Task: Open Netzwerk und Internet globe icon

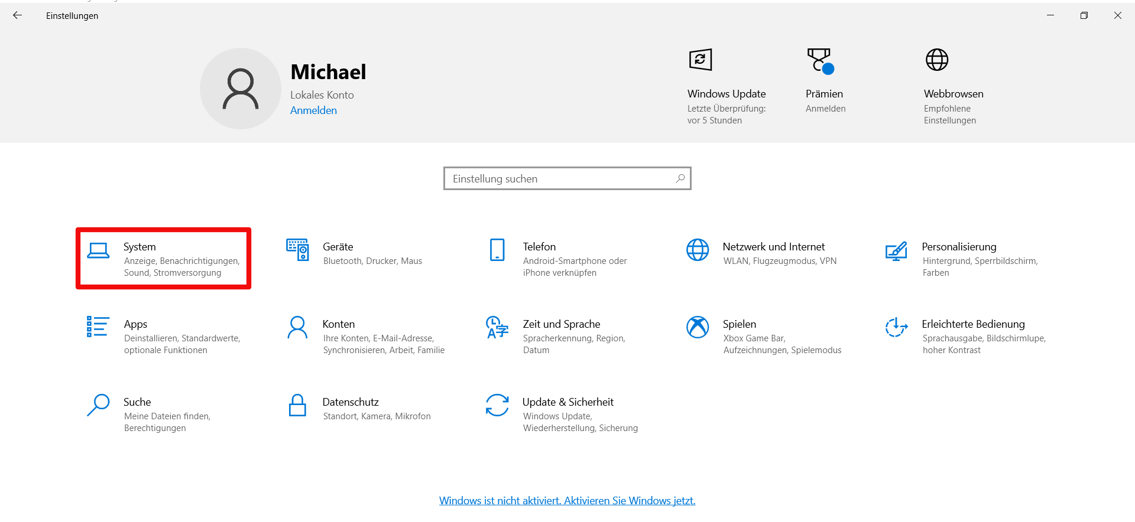Action: (x=698, y=250)
